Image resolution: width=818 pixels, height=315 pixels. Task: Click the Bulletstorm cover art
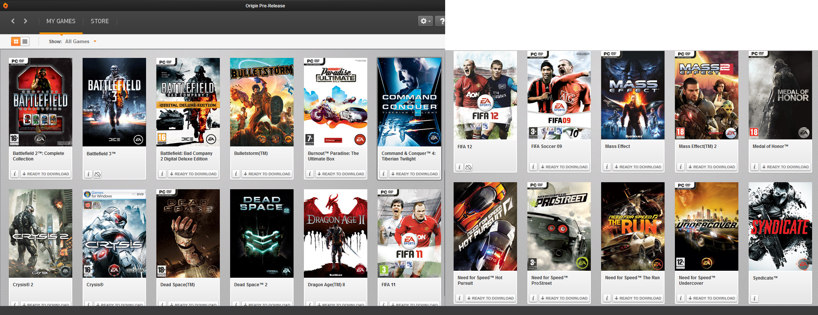pos(262,102)
